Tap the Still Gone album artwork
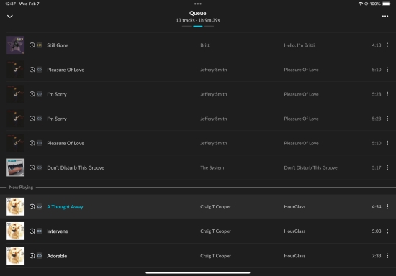 [x=15, y=45]
